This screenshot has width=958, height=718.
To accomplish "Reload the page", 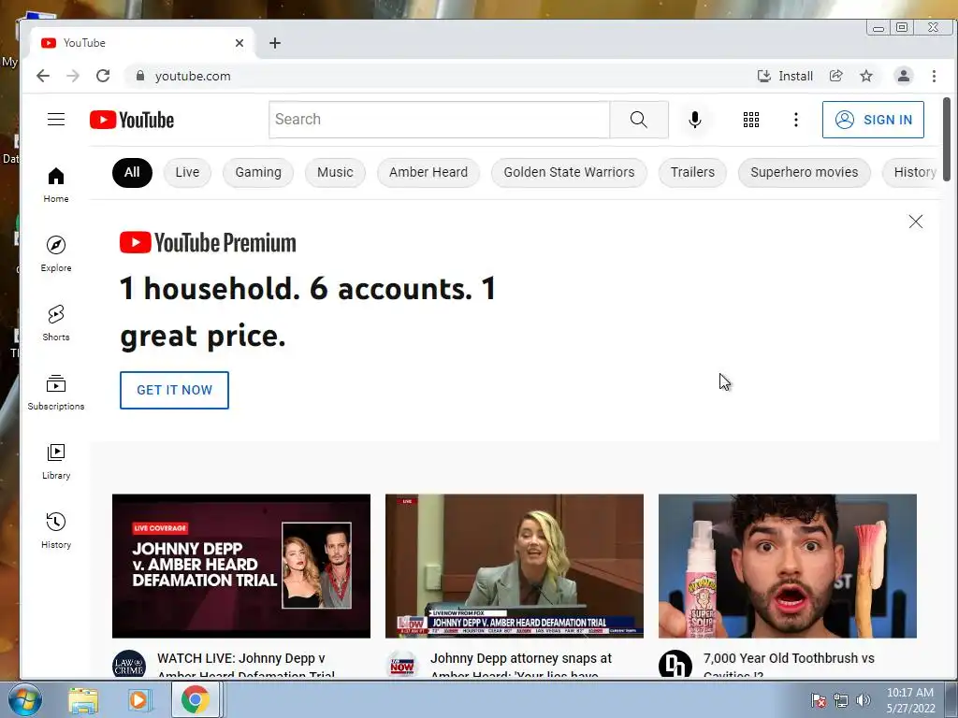I will (103, 76).
